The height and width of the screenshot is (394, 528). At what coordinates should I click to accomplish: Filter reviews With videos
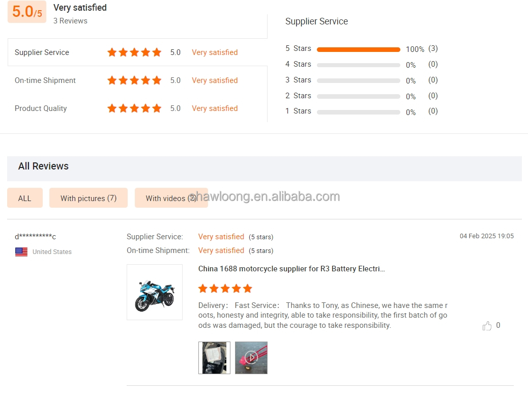pyautogui.click(x=171, y=198)
